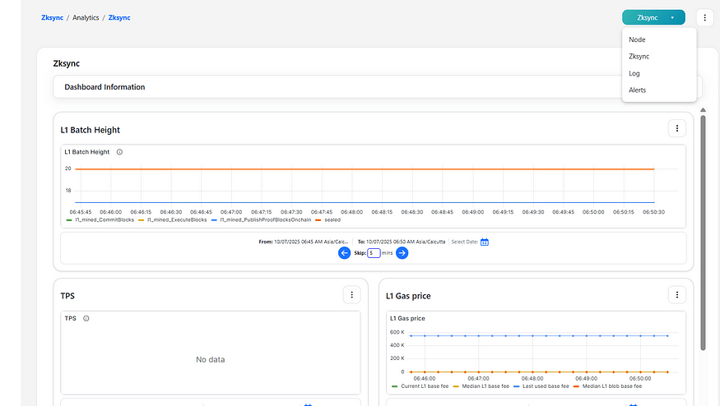
Task: Click the scrollbar up arrow
Action: click(703, 110)
